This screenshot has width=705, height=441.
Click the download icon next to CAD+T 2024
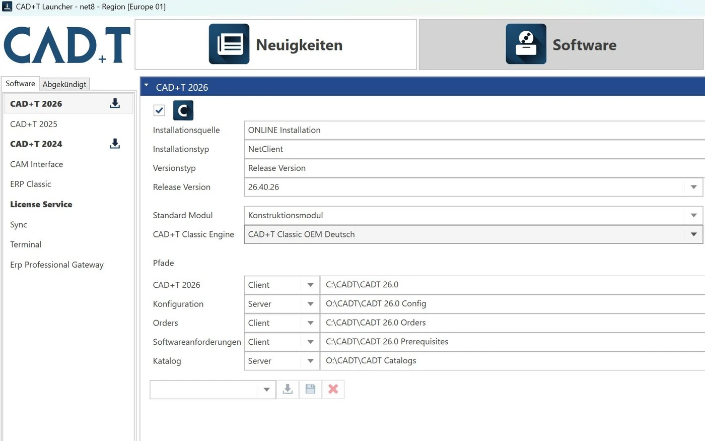point(115,144)
